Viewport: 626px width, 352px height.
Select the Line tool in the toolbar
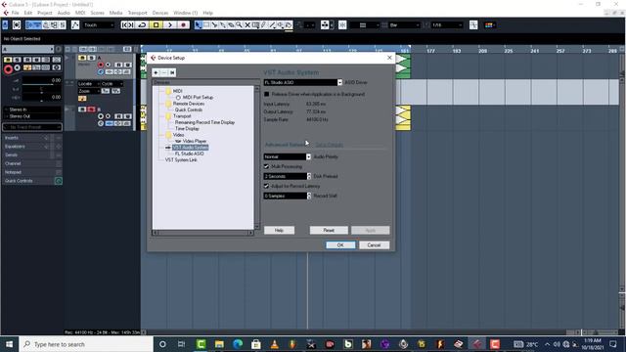pyautogui.click(x=272, y=24)
